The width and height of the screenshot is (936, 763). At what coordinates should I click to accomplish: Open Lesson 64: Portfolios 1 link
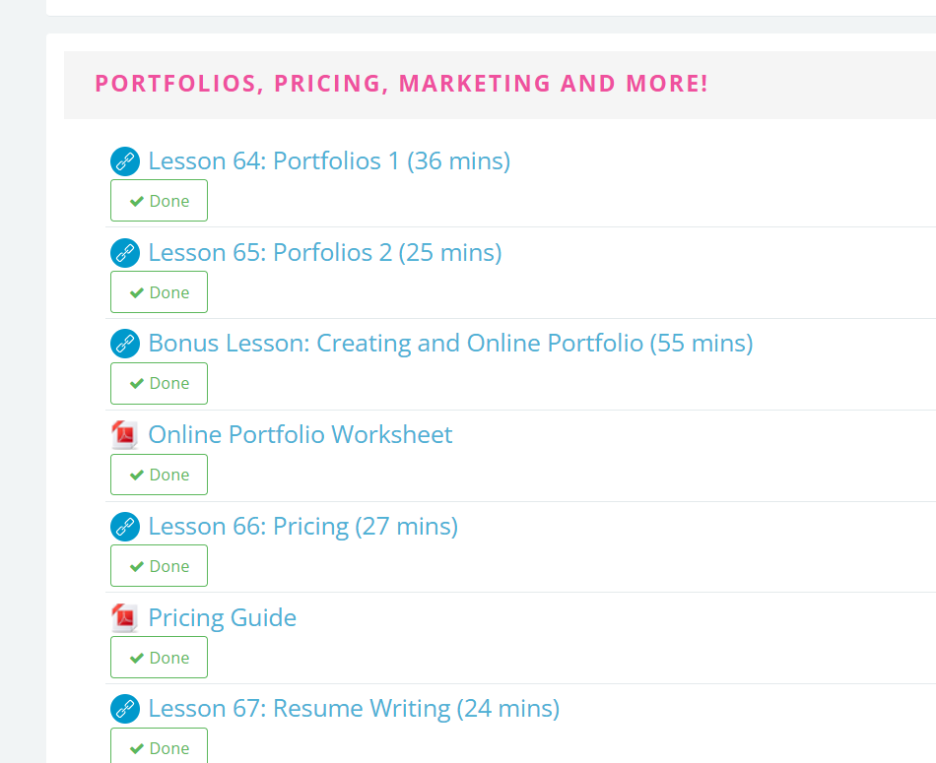click(x=329, y=161)
